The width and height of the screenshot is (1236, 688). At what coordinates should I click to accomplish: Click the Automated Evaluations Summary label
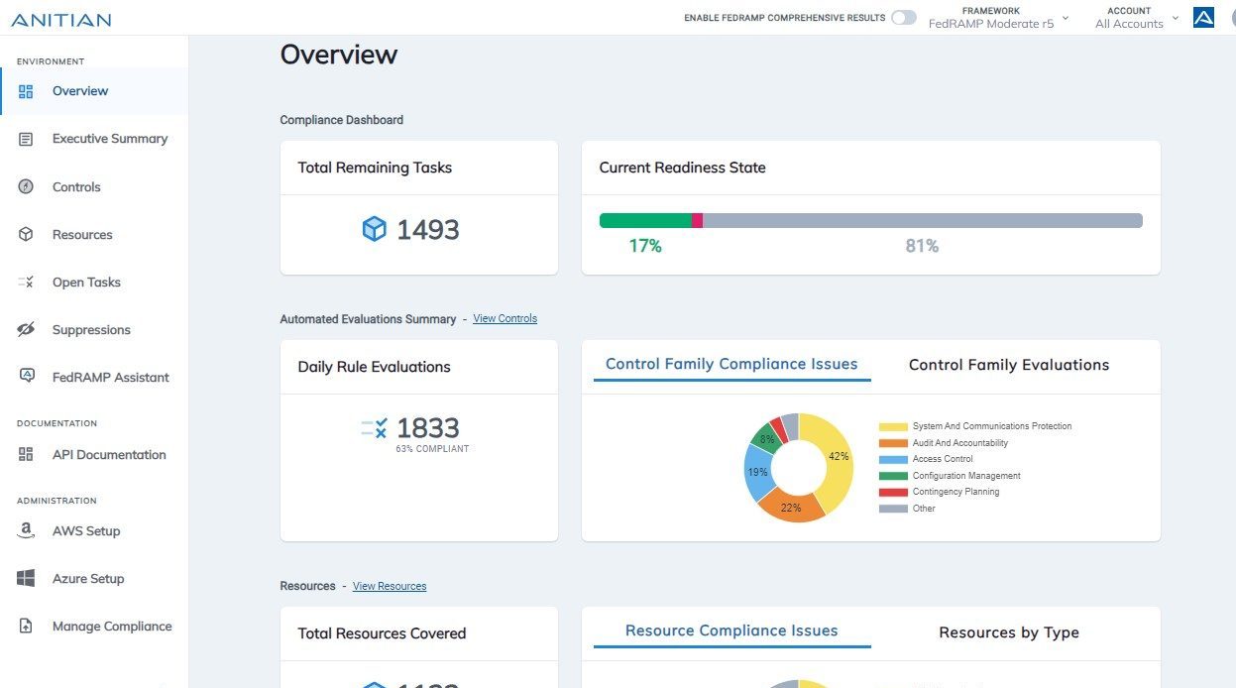click(x=368, y=319)
